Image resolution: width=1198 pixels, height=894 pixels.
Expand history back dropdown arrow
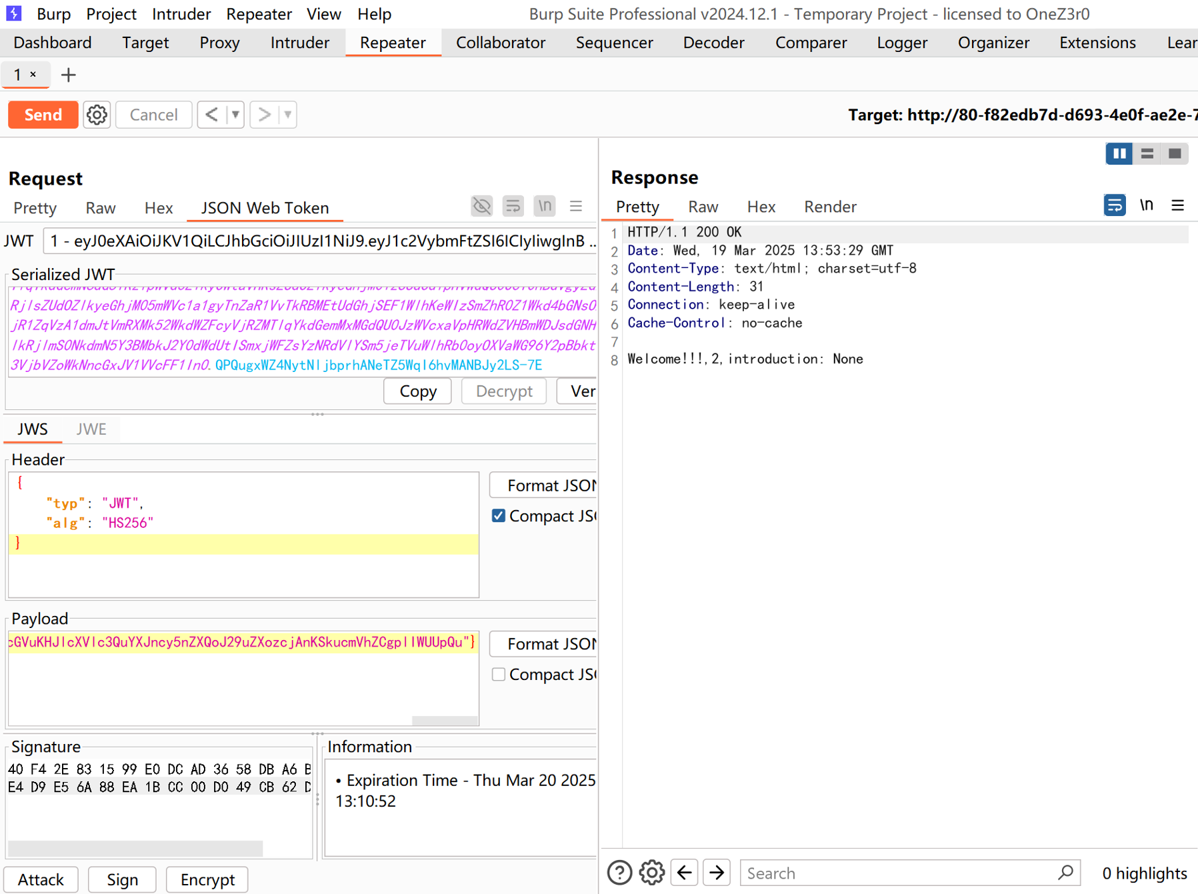point(235,115)
